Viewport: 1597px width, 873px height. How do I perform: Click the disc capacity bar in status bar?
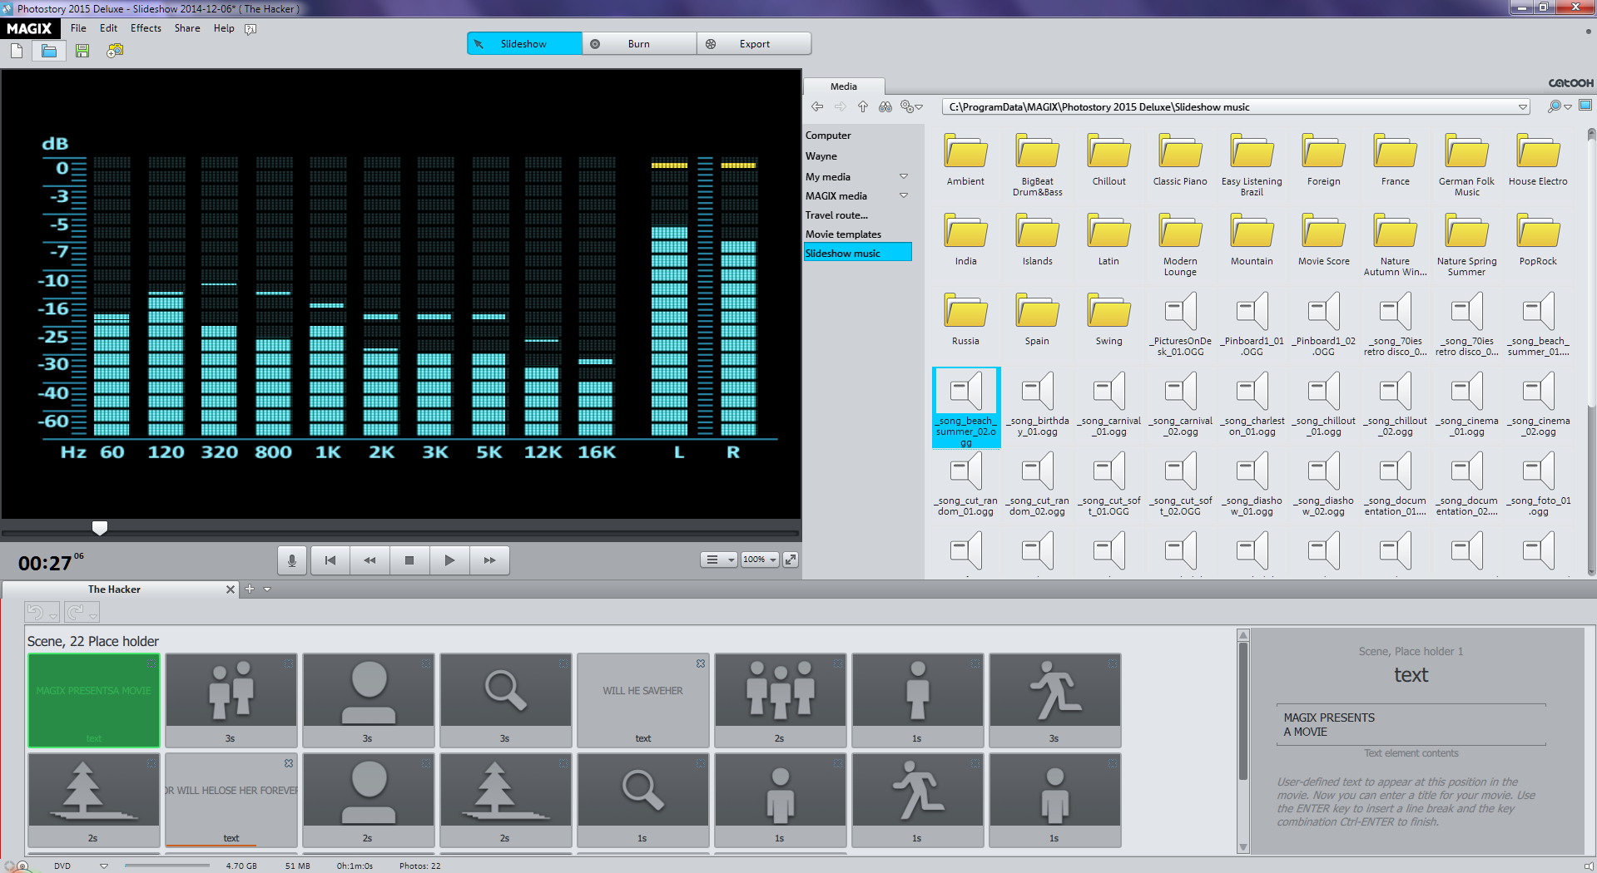pos(167,866)
